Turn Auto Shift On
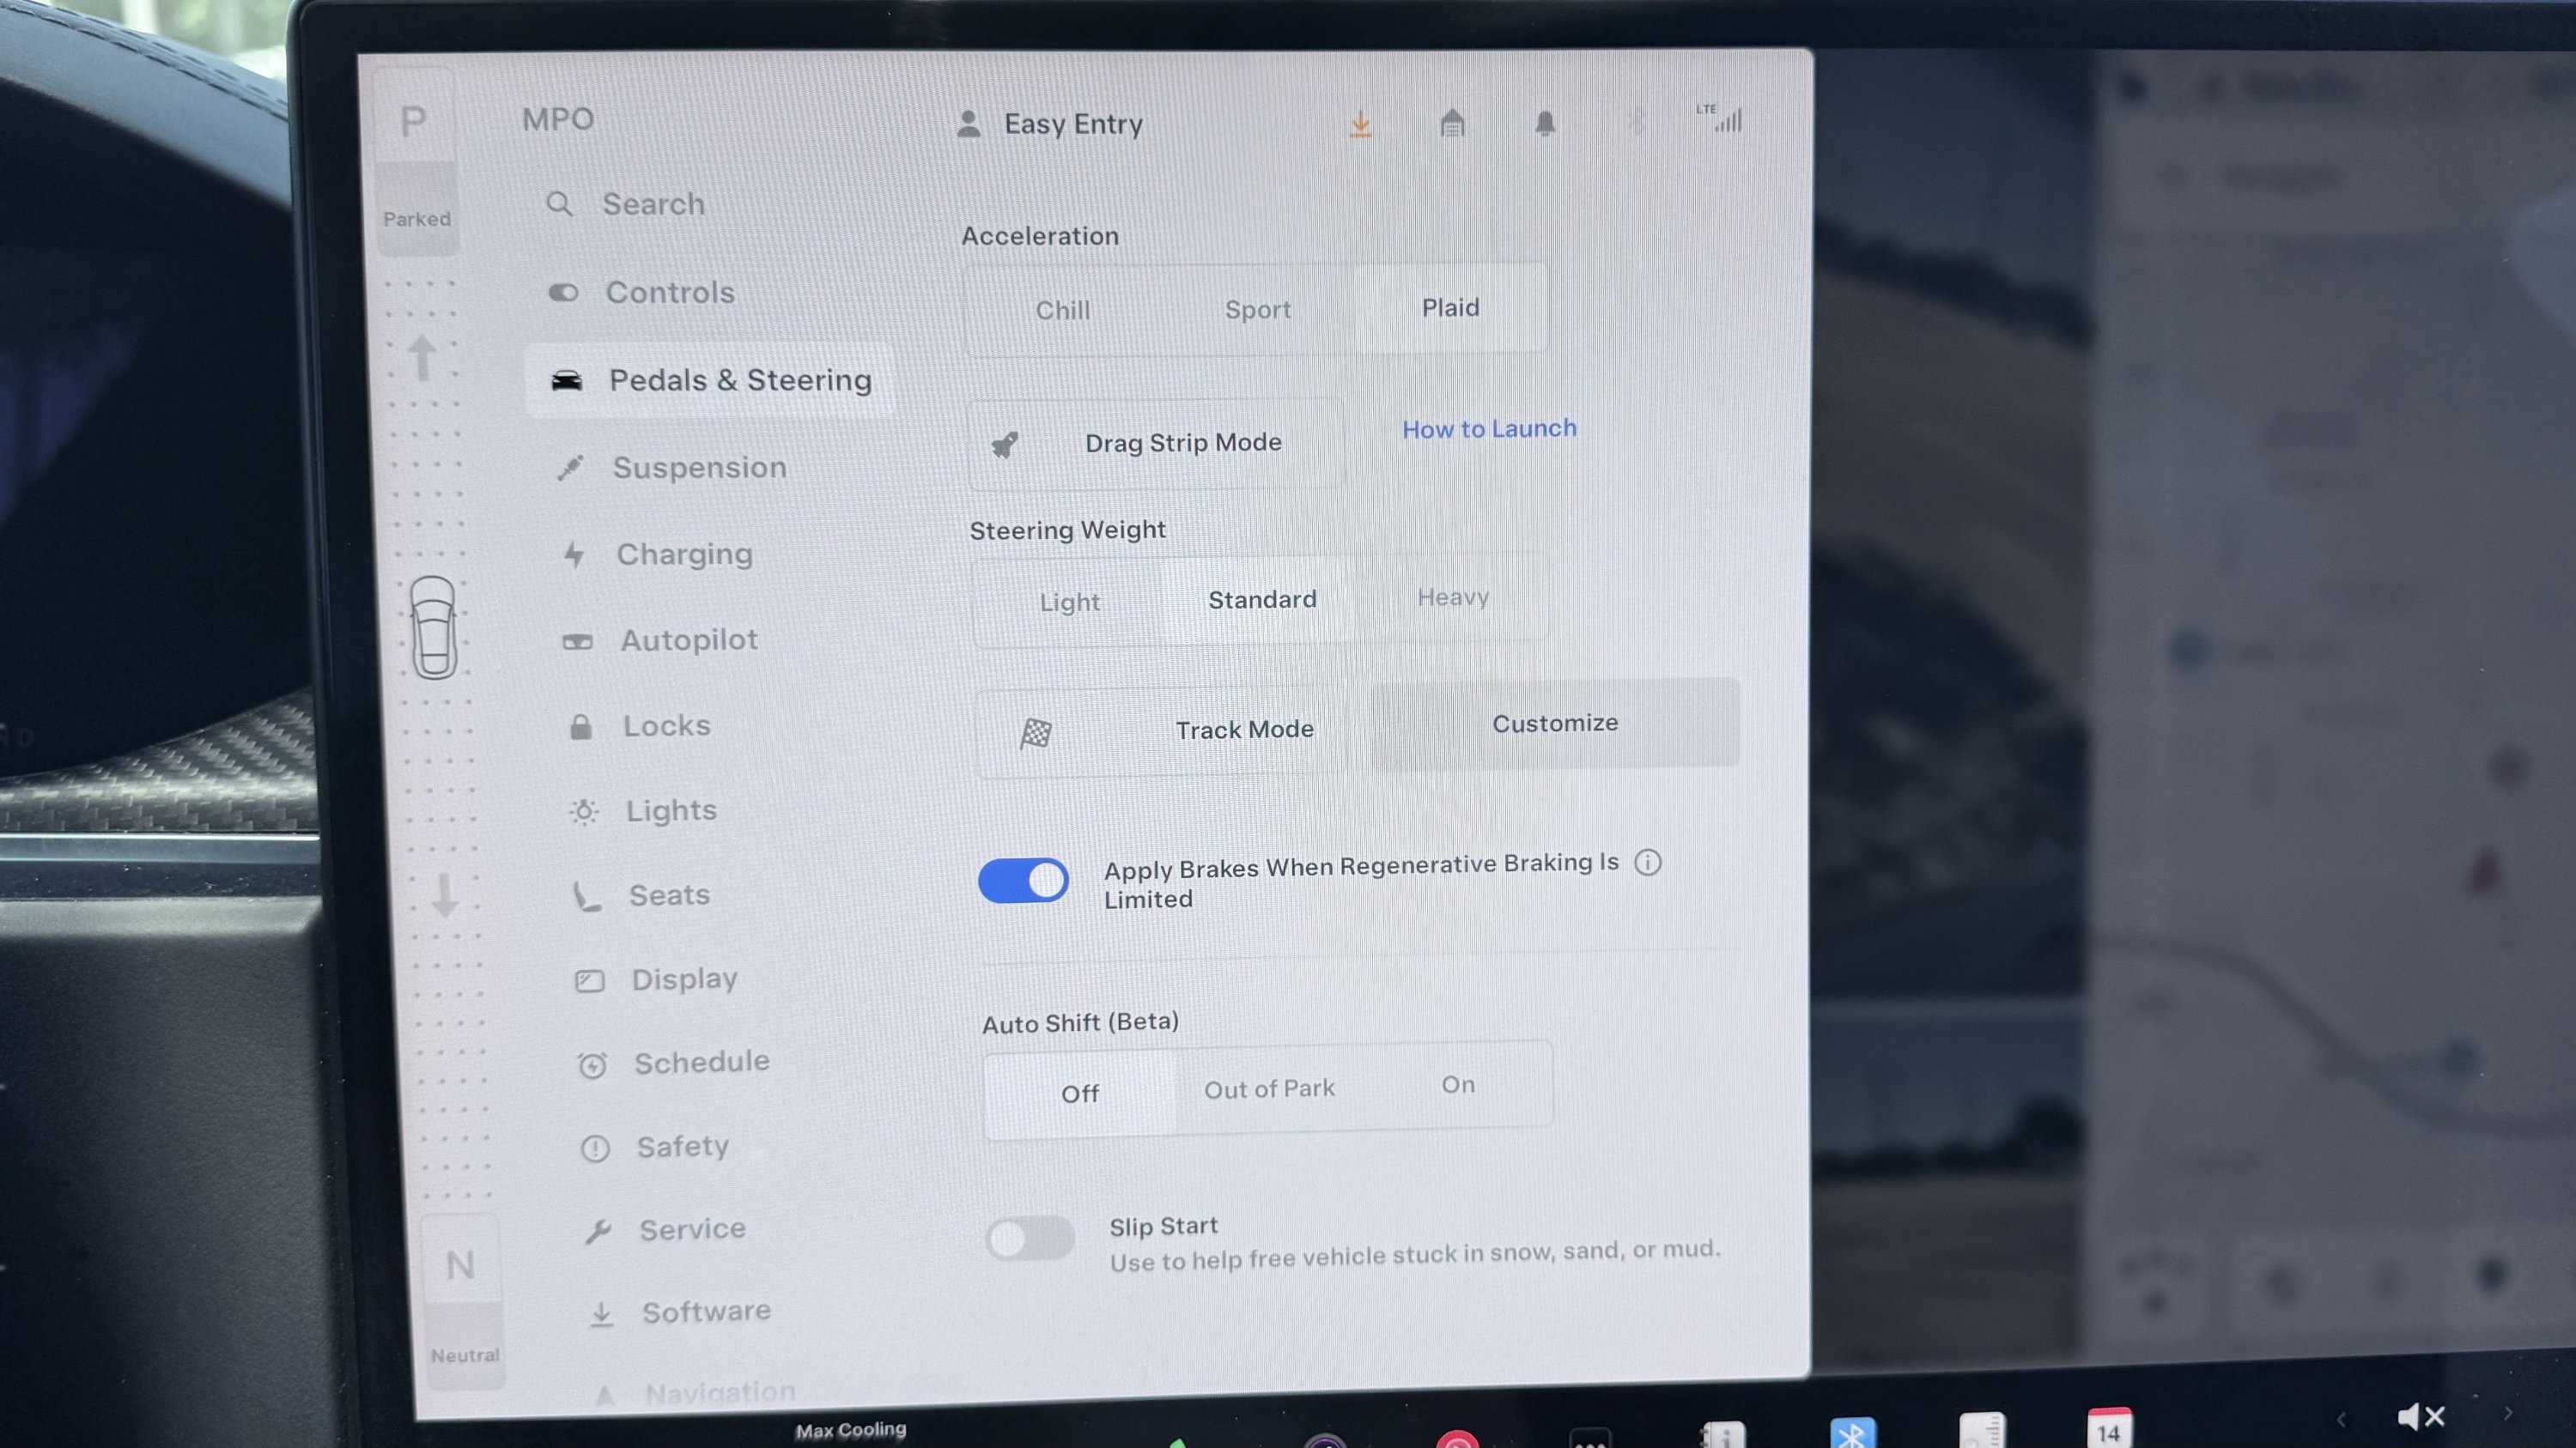Image resolution: width=2576 pixels, height=1448 pixels. coord(1458,1085)
